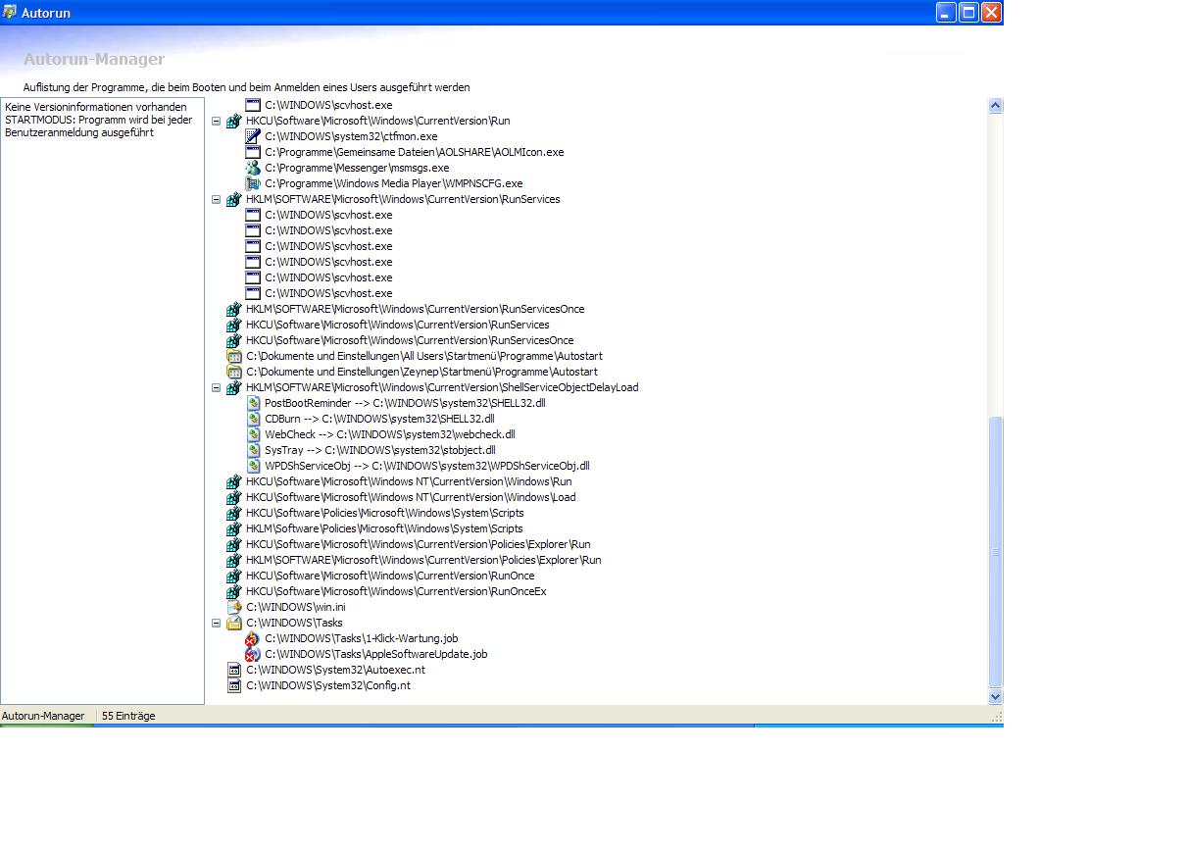Viewport: 1188px width, 853px height.
Task: Select the AOLMIcon.exe entry
Action: pos(414,152)
